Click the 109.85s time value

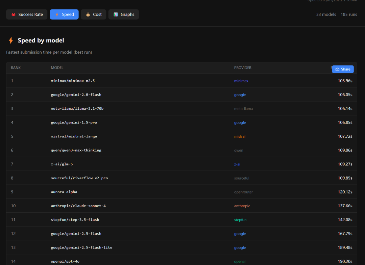point(345,178)
